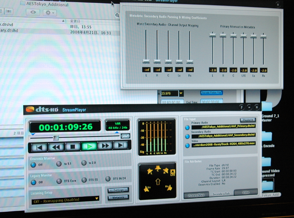Enable DTS Core legacy monitor
Viewport: 294px width, 218px height.
[59, 181]
